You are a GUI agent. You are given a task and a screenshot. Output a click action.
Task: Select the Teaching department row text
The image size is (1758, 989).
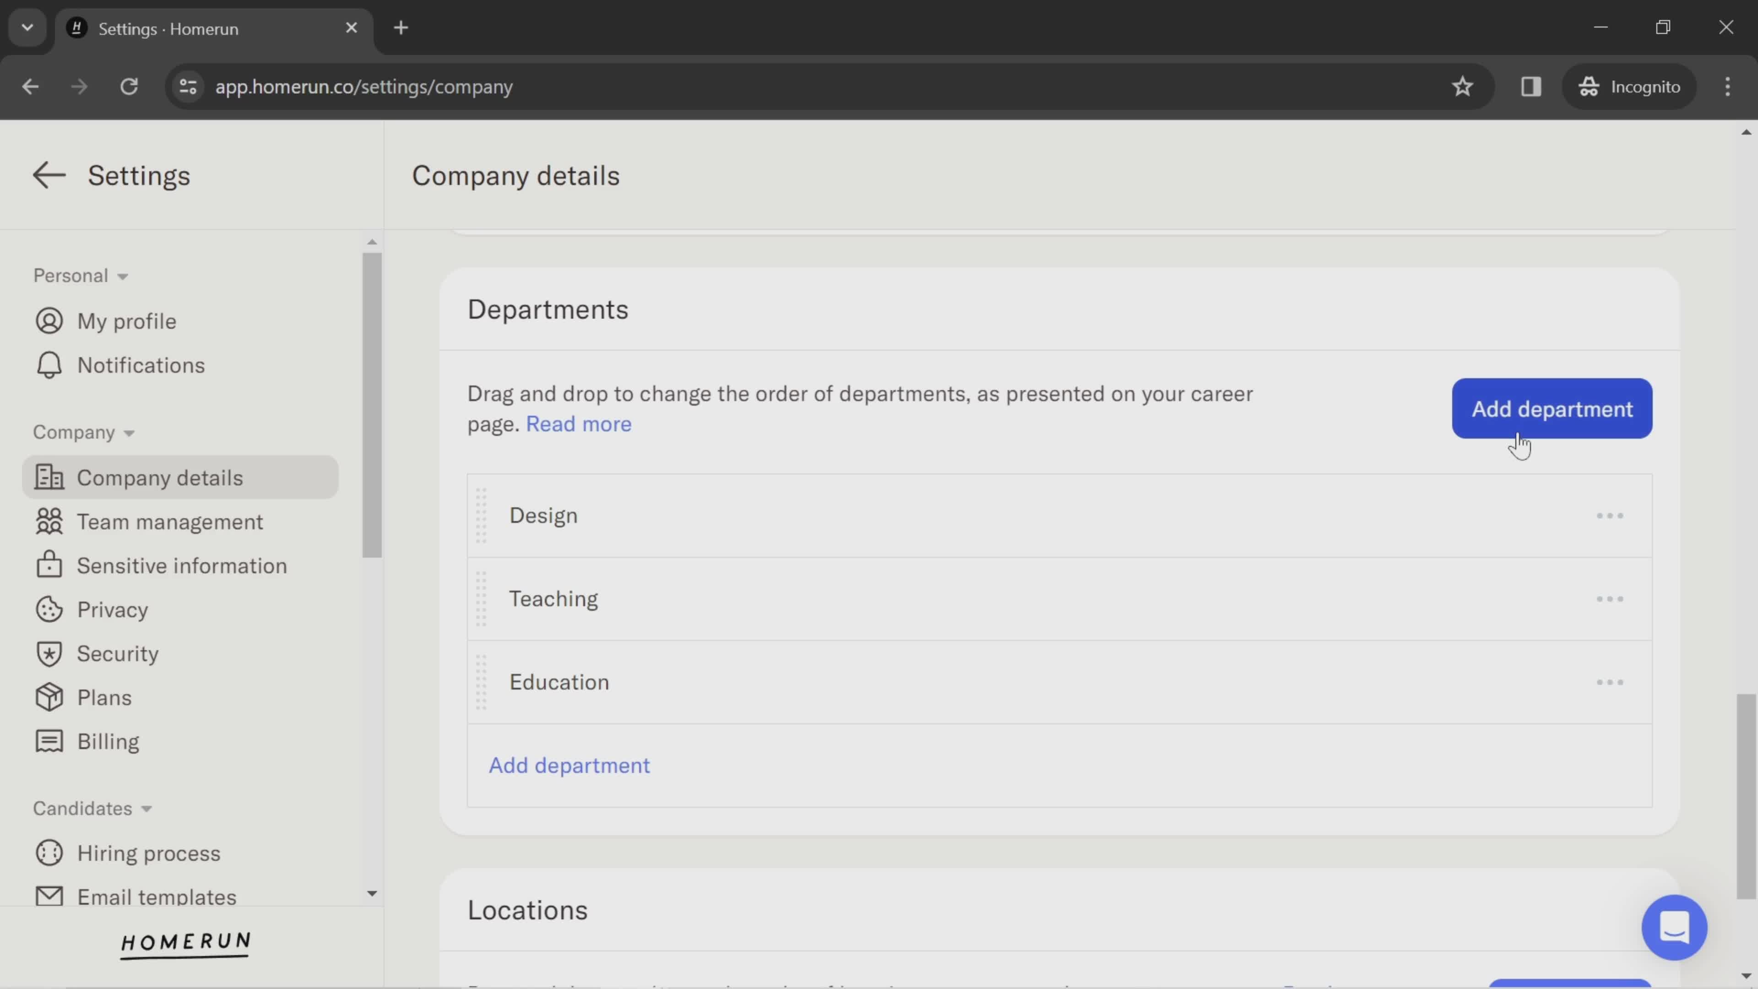553,598
